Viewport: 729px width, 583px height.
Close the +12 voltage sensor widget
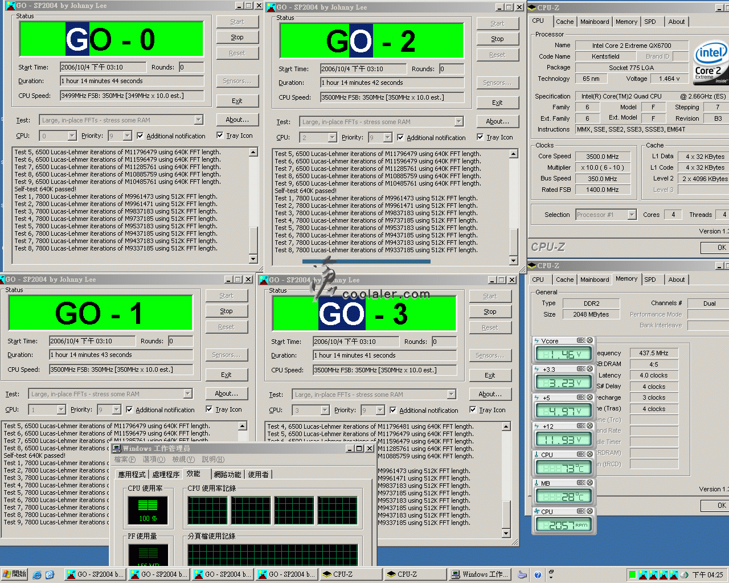[x=590, y=426]
